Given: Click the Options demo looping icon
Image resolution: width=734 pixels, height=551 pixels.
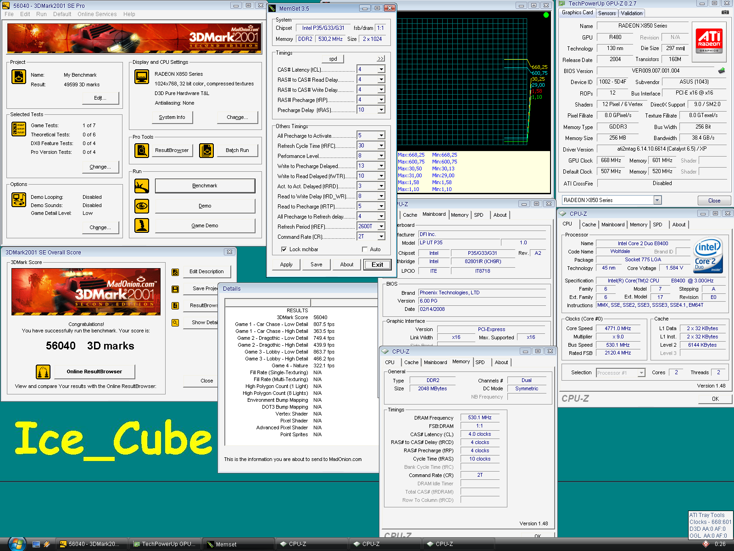Looking at the screenshot, I should coord(19,200).
